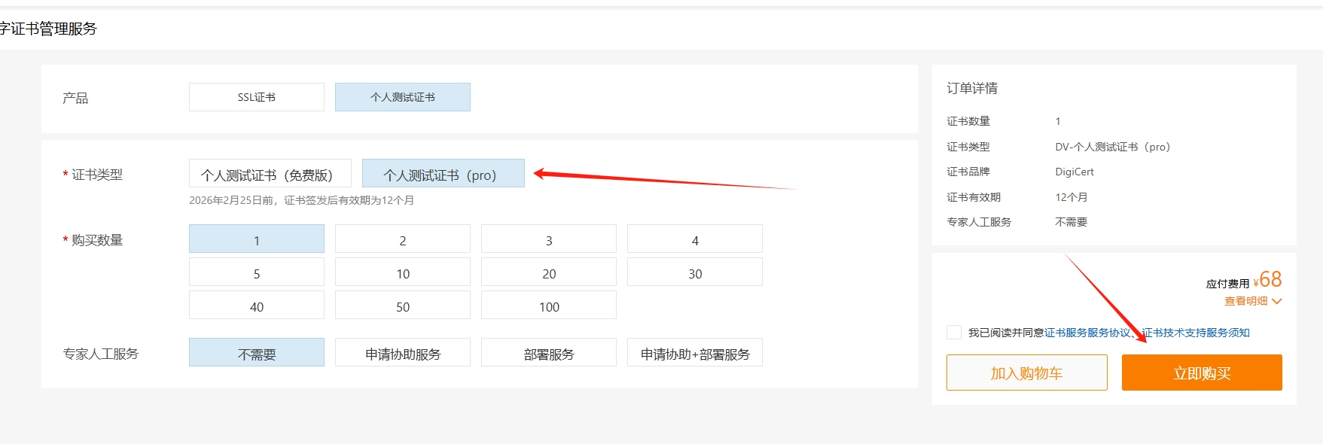Click the orange 立即购买 button
The height and width of the screenshot is (444, 1323).
tap(1202, 373)
